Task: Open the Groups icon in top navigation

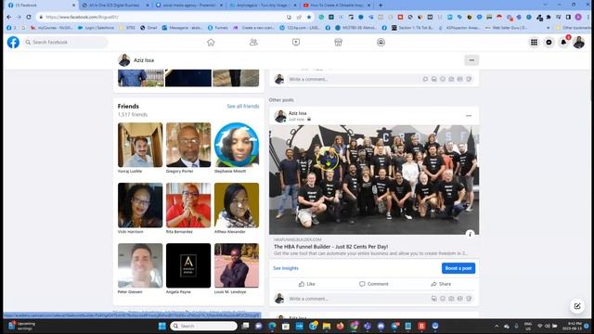Action: [x=381, y=42]
